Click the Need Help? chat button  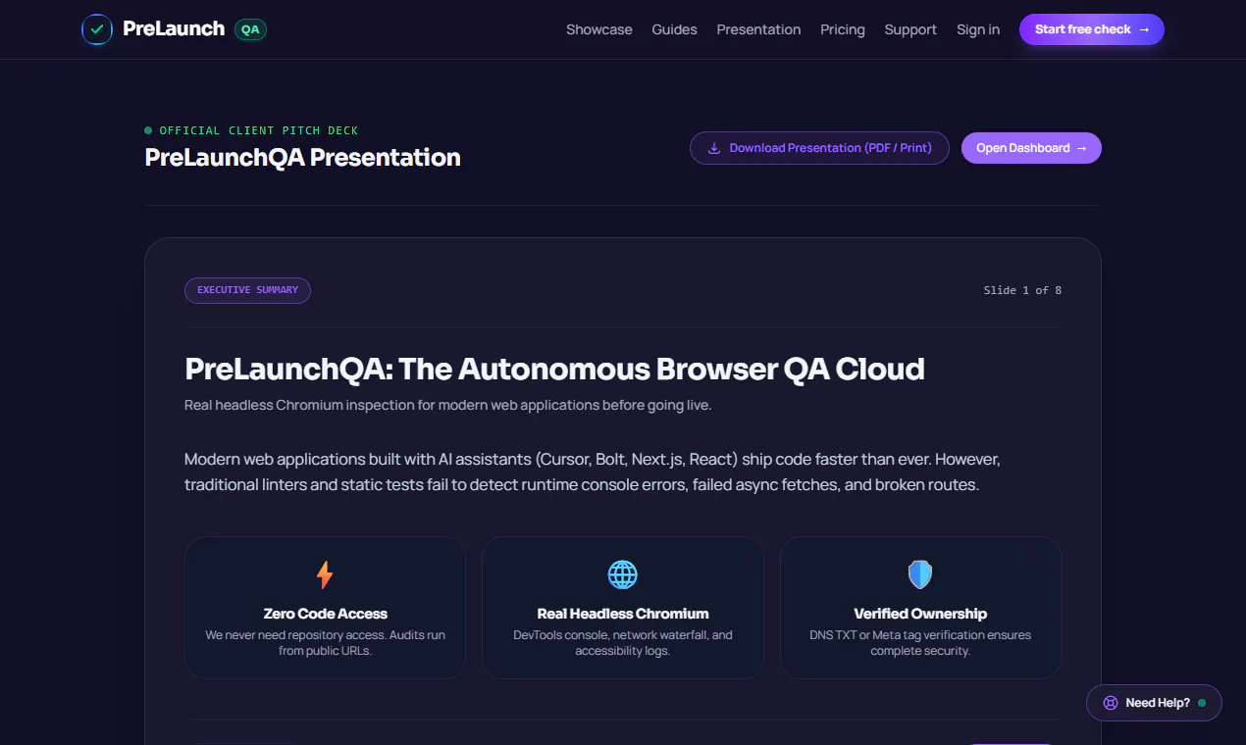coord(1154,703)
